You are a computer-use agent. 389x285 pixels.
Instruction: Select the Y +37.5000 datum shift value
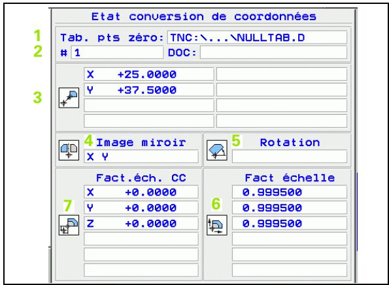(x=149, y=90)
